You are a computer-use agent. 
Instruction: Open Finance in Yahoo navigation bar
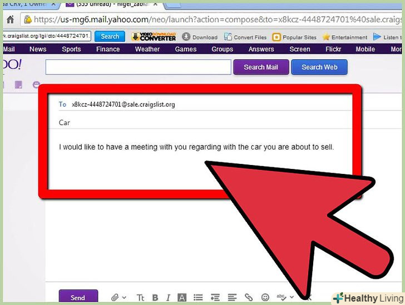108,49
